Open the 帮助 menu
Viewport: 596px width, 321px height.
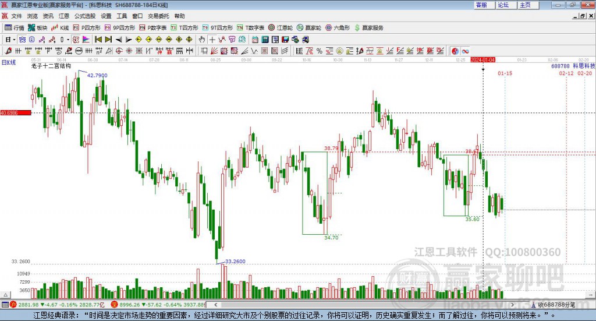click(x=179, y=16)
